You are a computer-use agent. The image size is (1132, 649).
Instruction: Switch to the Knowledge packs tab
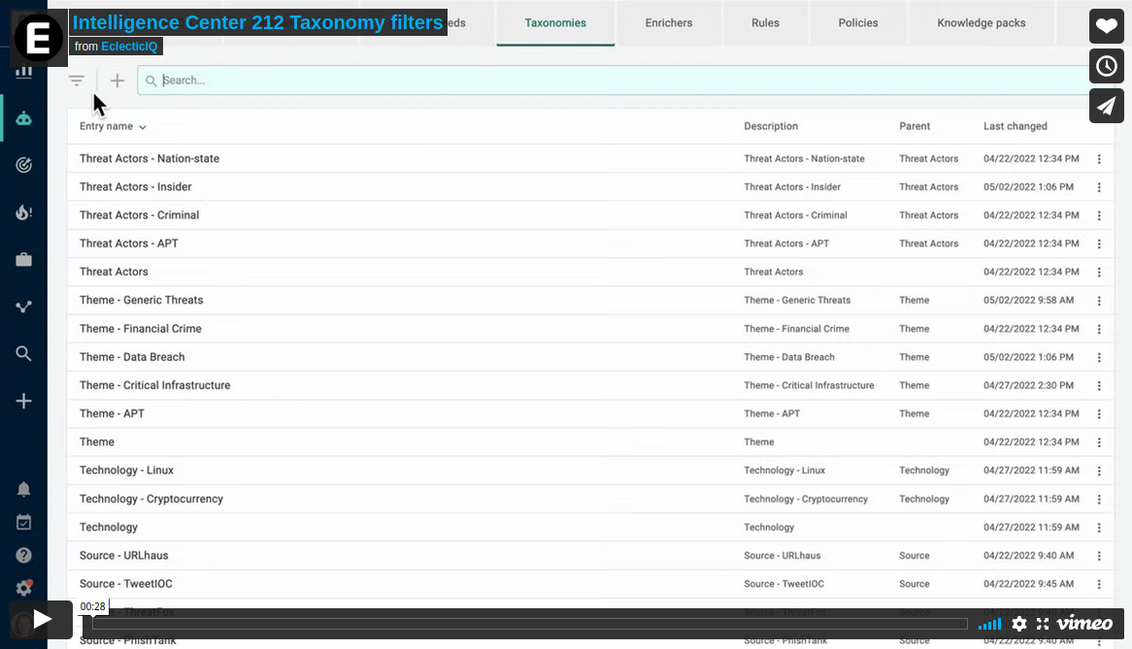[981, 22]
